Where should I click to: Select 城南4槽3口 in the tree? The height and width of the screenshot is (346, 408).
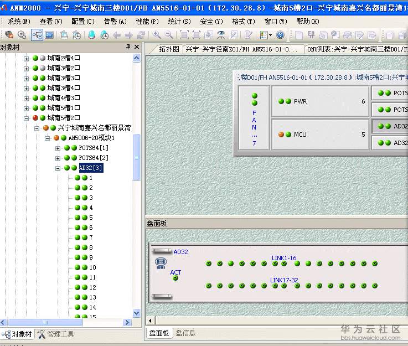(x=64, y=98)
